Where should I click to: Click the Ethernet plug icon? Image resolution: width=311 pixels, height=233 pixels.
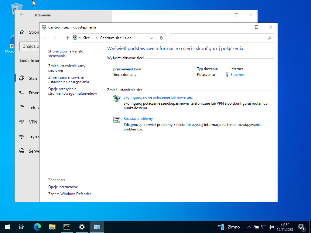tap(227, 75)
